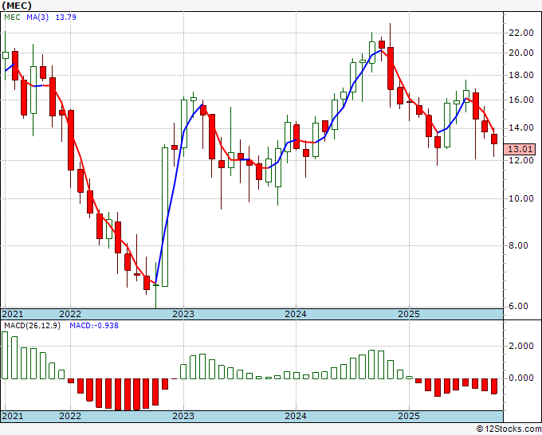Image resolution: width=542 pixels, height=435 pixels.
Task: Click 2022 on the price chart timeline
Action: pyautogui.click(x=70, y=314)
